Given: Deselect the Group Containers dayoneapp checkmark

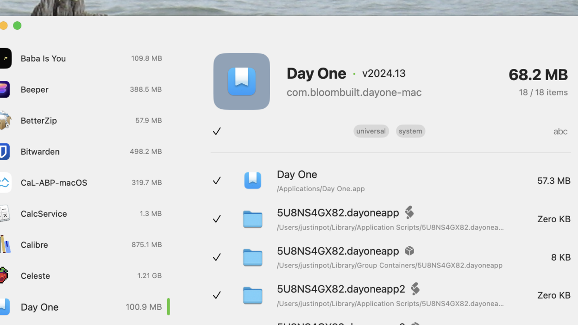Looking at the screenshot, I should pyautogui.click(x=217, y=257).
